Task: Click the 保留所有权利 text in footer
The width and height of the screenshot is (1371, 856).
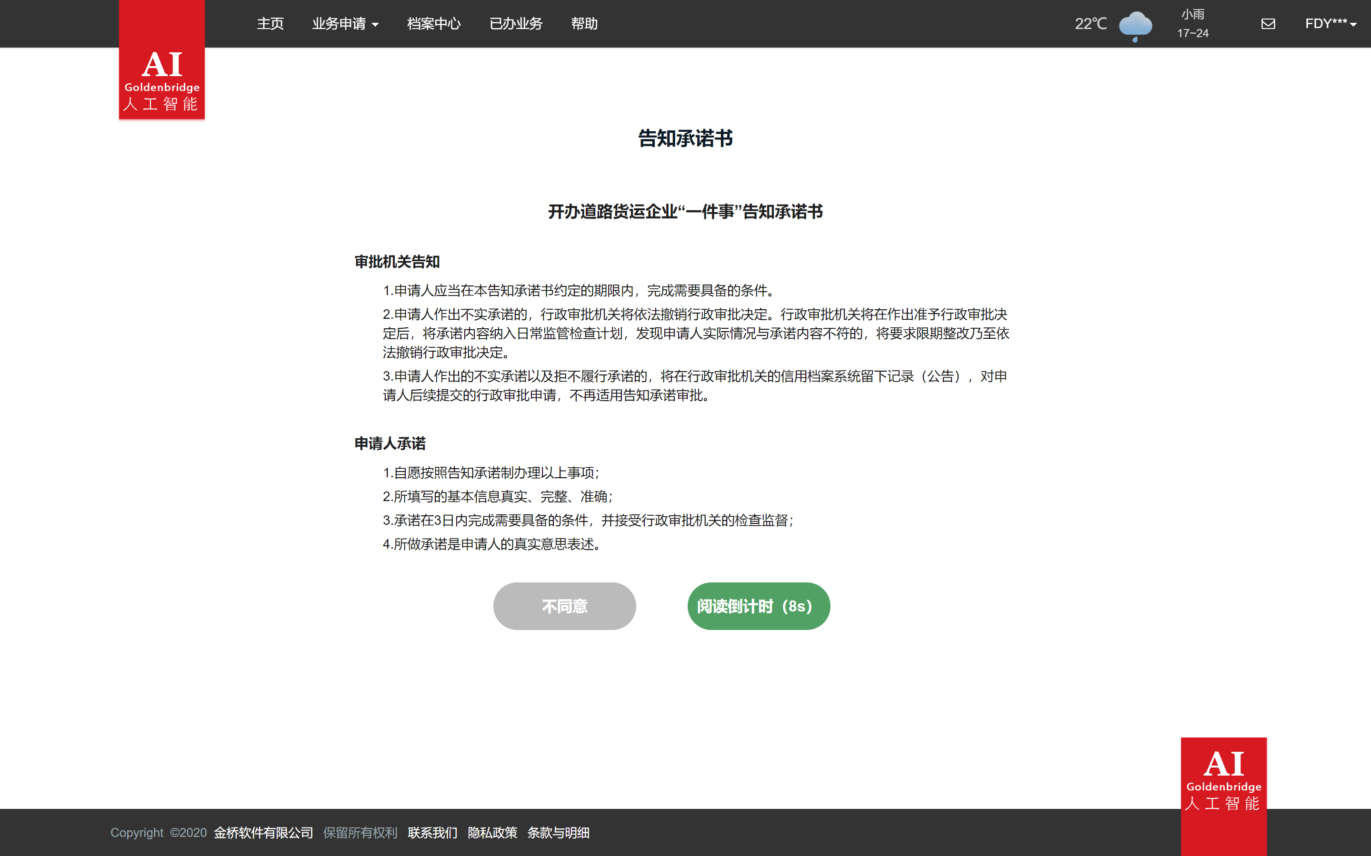Action: click(360, 833)
